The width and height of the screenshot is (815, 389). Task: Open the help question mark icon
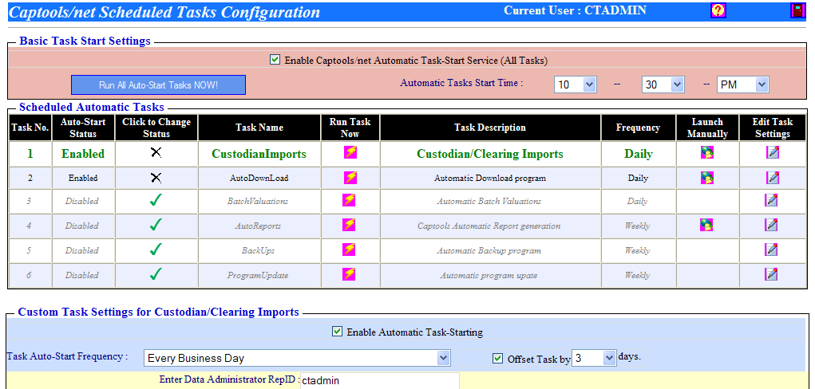coord(718,10)
